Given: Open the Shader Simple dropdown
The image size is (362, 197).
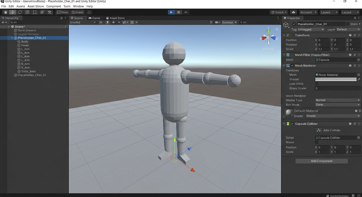Looking at the screenshot, I should click(333, 116).
